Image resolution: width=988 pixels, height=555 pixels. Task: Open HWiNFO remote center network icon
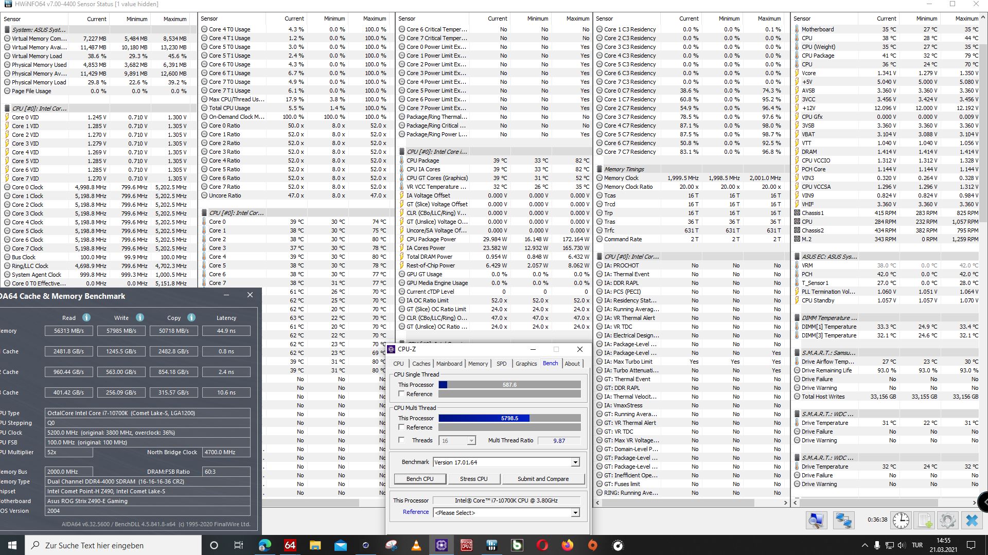pyautogui.click(x=843, y=521)
